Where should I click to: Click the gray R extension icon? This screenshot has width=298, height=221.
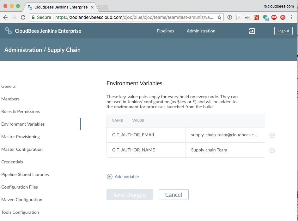[239, 17]
